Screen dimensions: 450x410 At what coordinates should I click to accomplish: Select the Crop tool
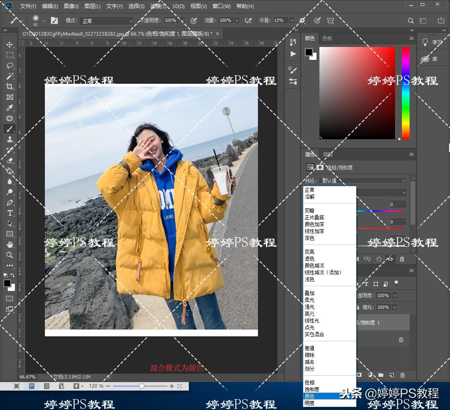click(x=9, y=87)
